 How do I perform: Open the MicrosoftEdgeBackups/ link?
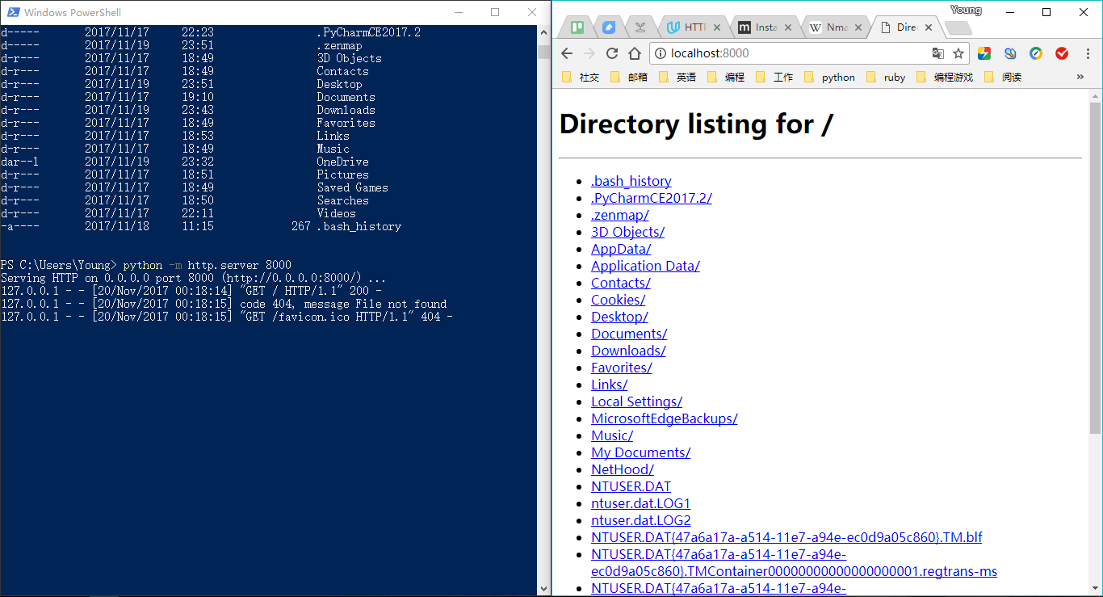[x=665, y=418]
